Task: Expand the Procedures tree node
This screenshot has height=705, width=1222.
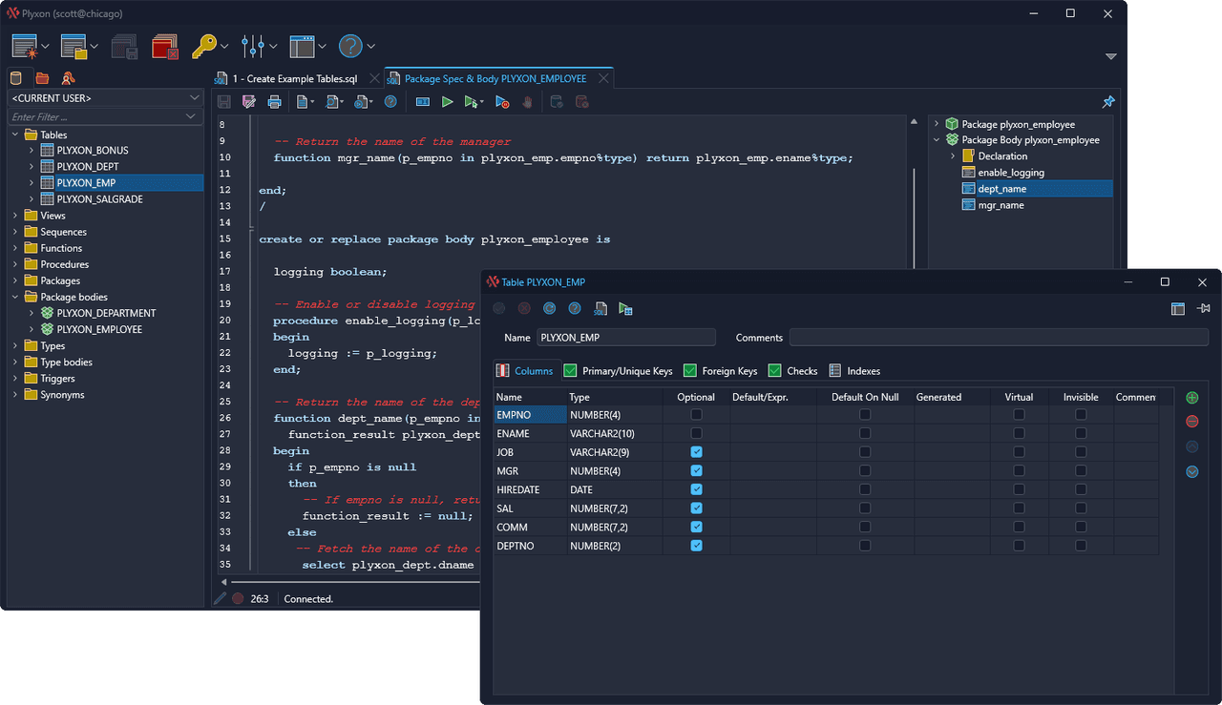Action: (15, 264)
